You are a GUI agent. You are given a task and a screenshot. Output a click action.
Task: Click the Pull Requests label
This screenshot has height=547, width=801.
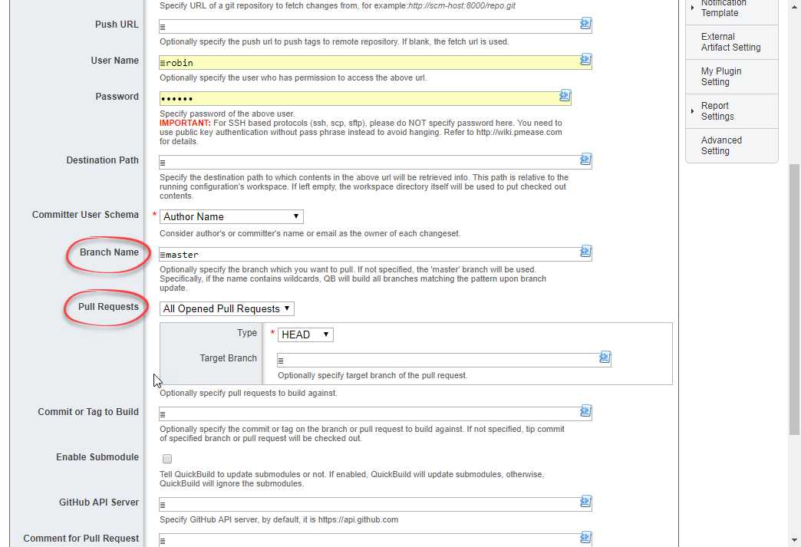[108, 307]
